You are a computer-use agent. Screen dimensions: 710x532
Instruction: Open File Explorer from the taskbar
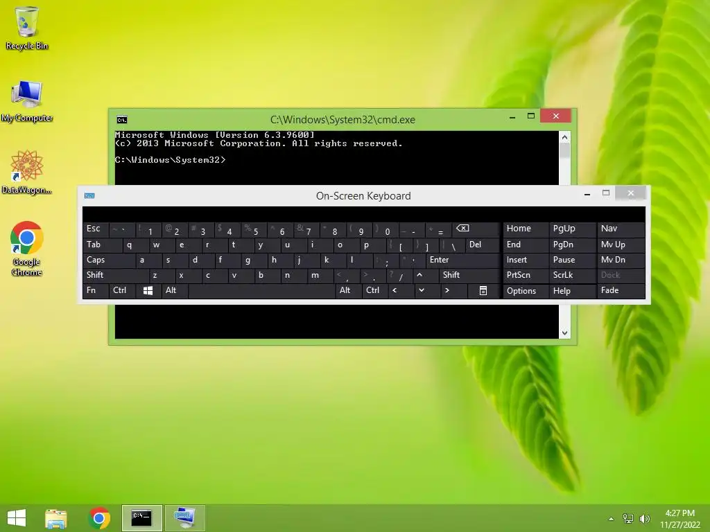56,518
